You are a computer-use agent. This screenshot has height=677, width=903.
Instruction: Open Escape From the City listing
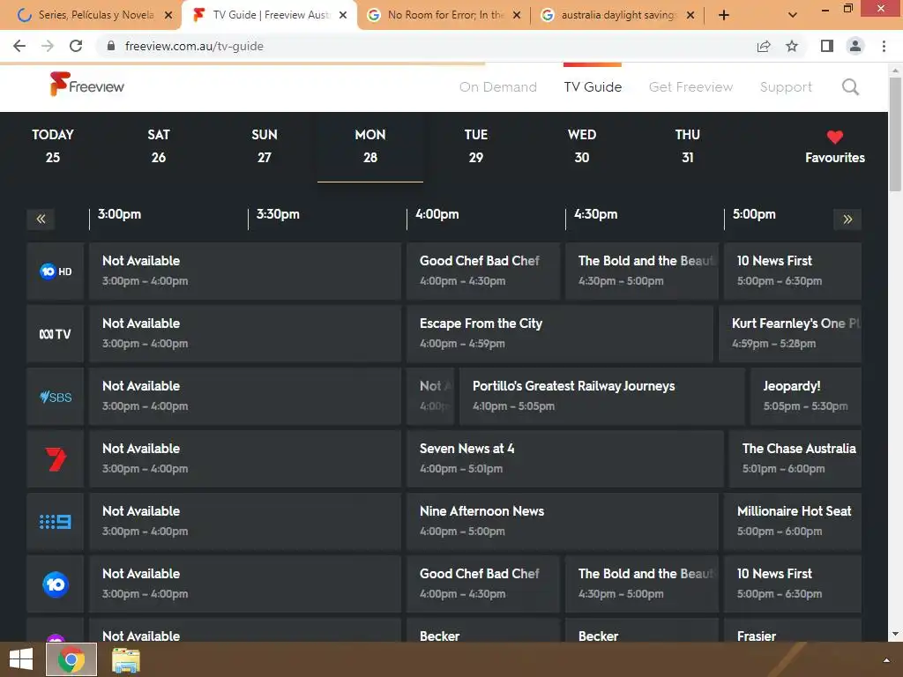560,334
